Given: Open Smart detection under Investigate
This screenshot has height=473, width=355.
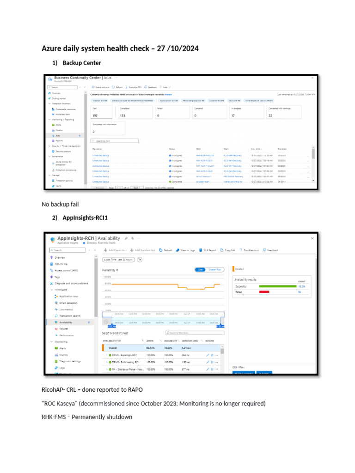Looking at the screenshot, I should [x=68, y=303].
